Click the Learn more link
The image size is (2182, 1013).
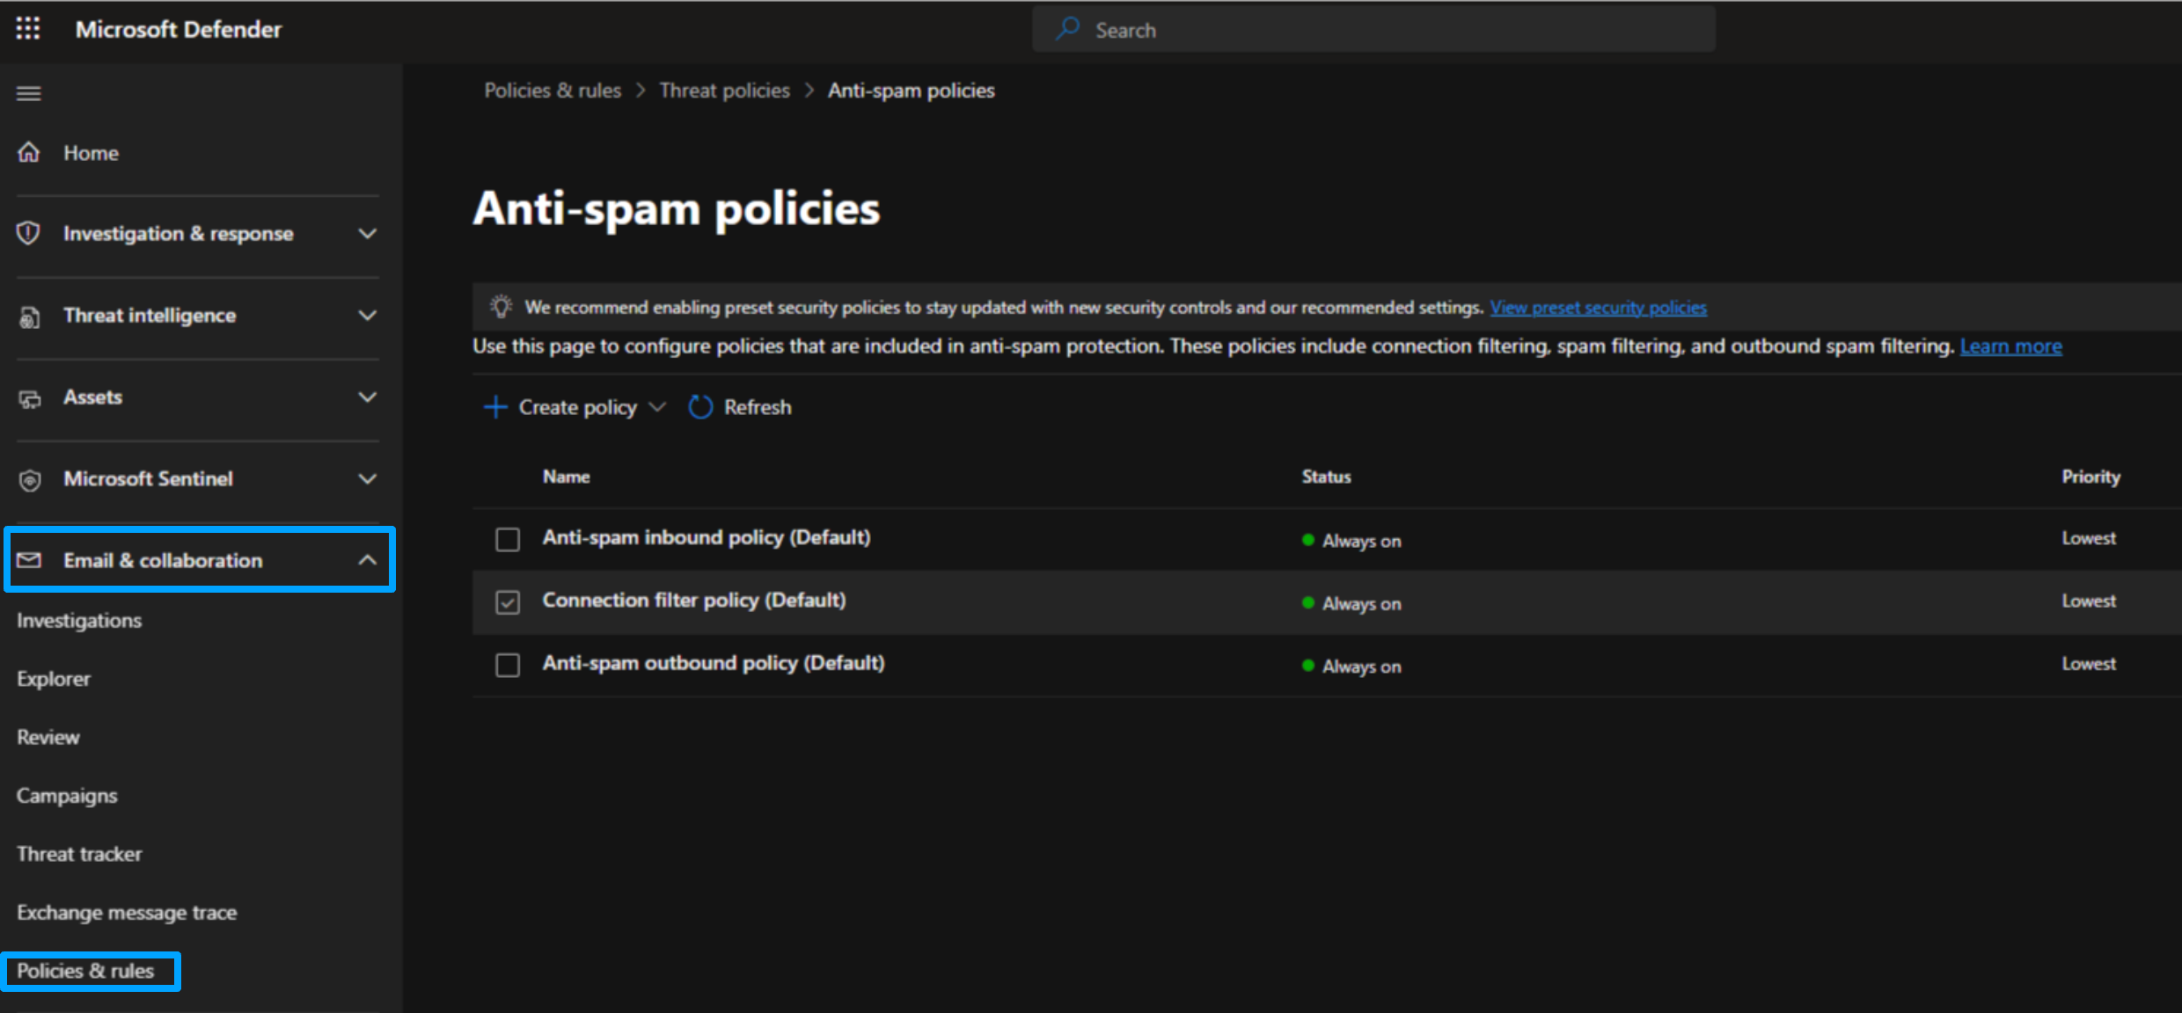point(2010,346)
